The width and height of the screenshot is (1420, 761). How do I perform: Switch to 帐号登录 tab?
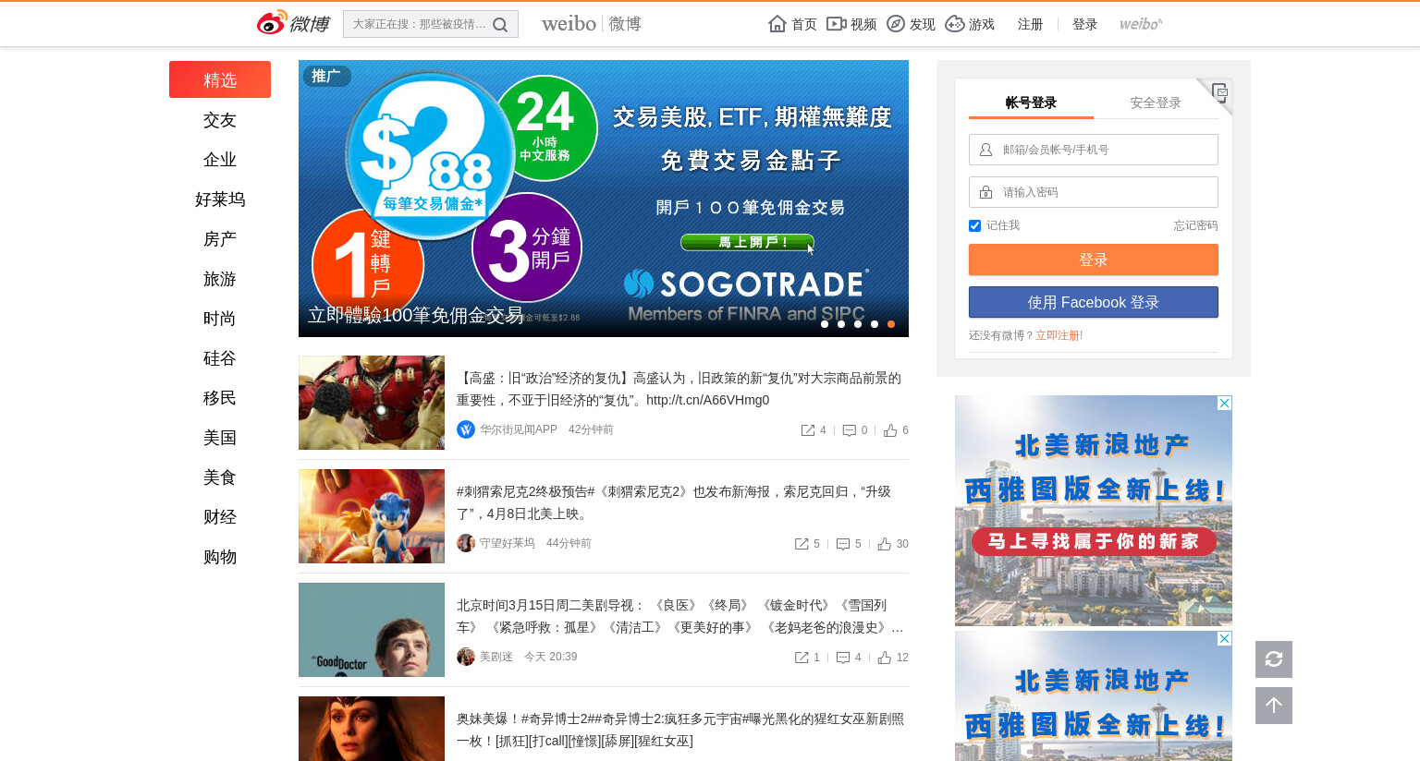point(1031,103)
